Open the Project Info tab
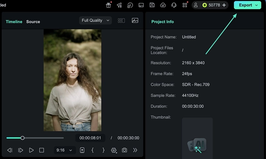This screenshot has height=159, width=266. coord(162,22)
